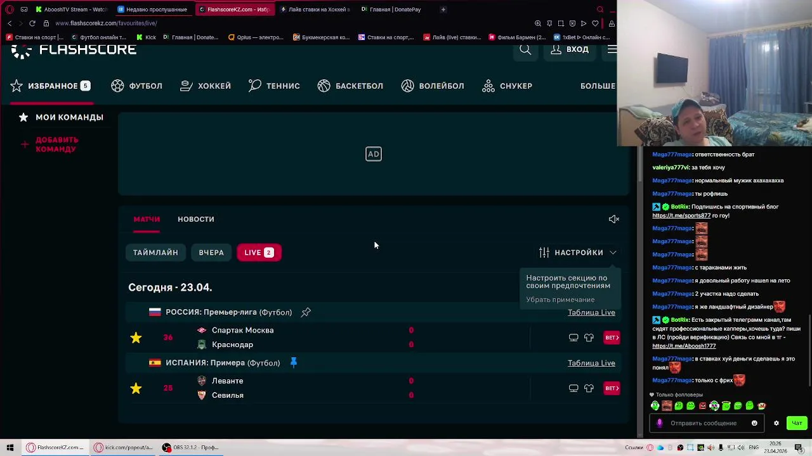Switch to Лайв ставки на Хоккей tab
Screen dimensions: 812x456
click(315, 9)
